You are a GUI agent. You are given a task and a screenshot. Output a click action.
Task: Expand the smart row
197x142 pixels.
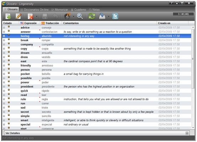4,120
